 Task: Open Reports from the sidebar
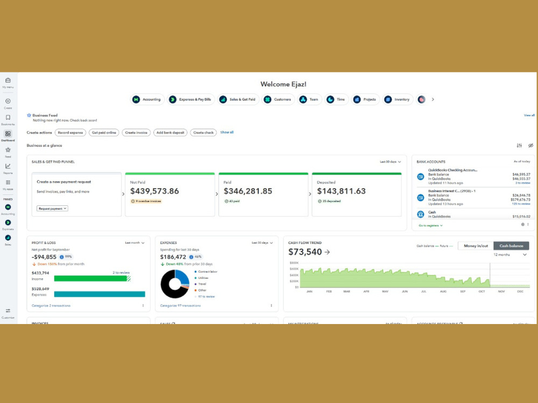coord(8,166)
